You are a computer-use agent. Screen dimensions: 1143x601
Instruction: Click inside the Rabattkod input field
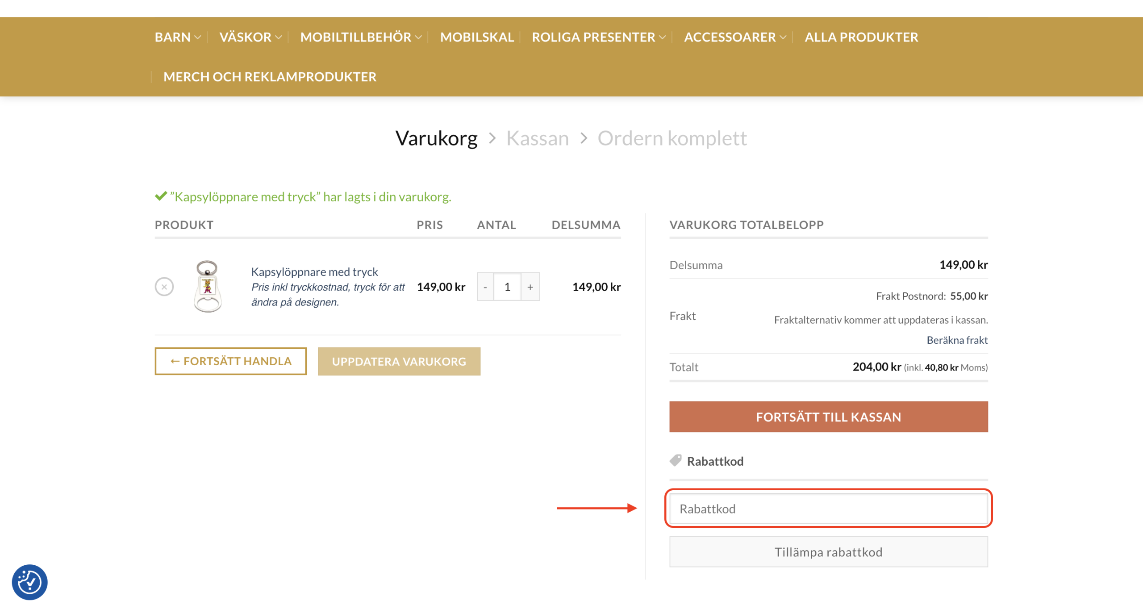click(828, 509)
